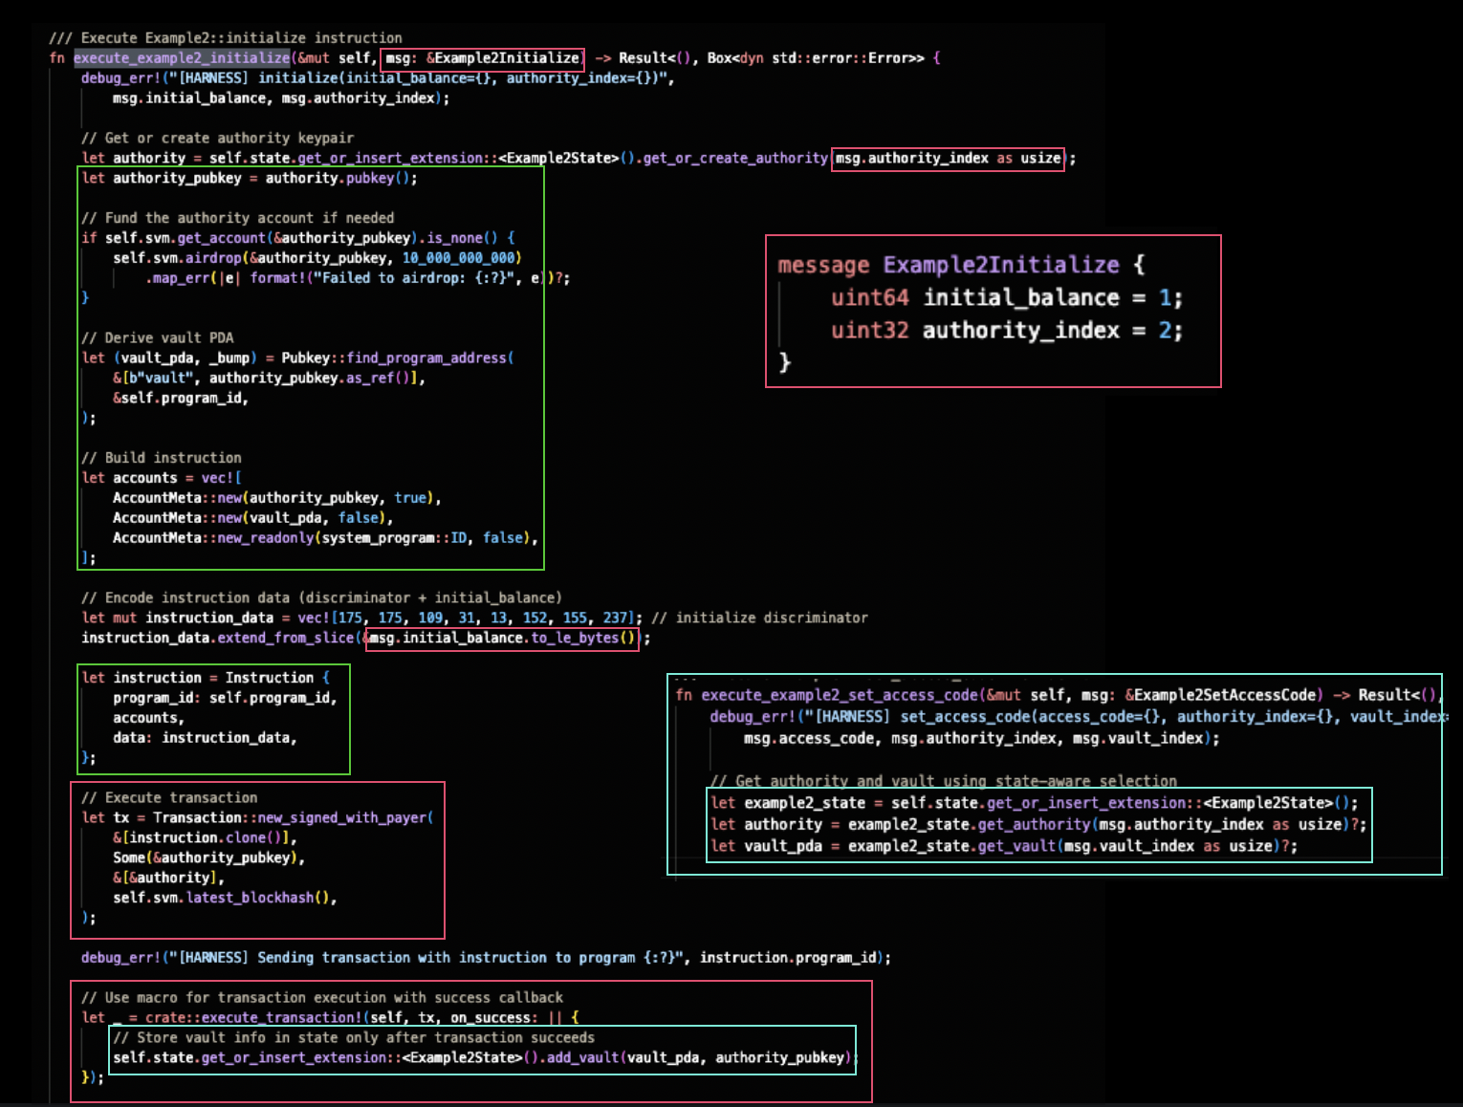The image size is (1463, 1107).
Task: Click the crate::execute_transaction! macro call
Action: [253, 1018]
